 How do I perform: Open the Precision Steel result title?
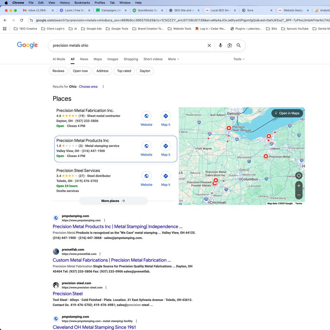[68, 294]
